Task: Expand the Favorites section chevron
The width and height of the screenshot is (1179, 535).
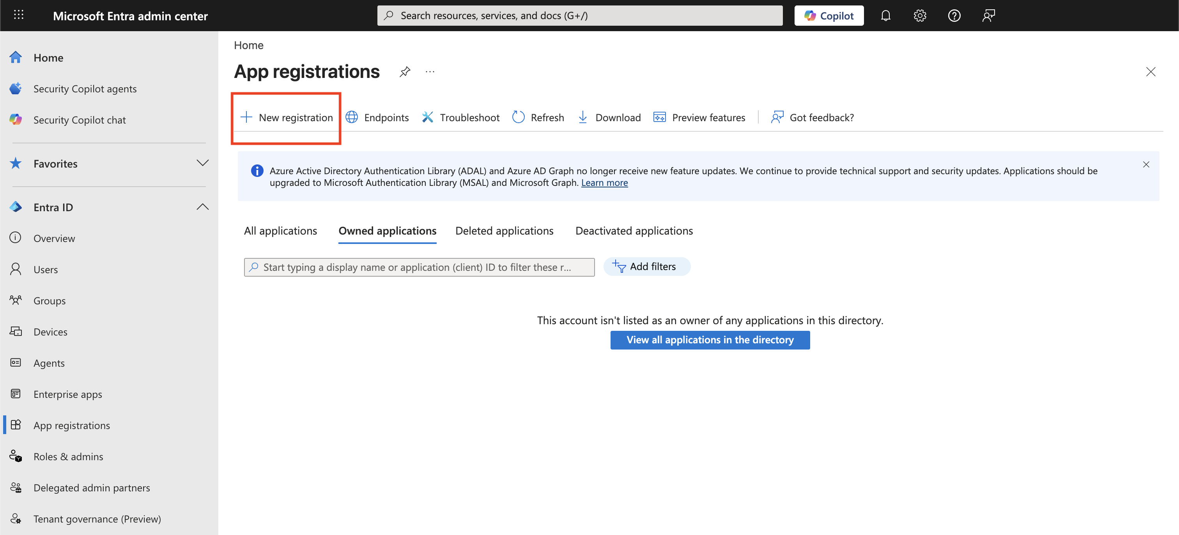Action: coord(202,163)
